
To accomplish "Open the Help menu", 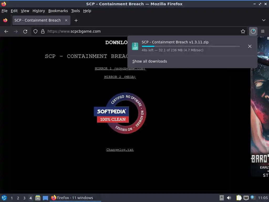I will tap(87, 11).
